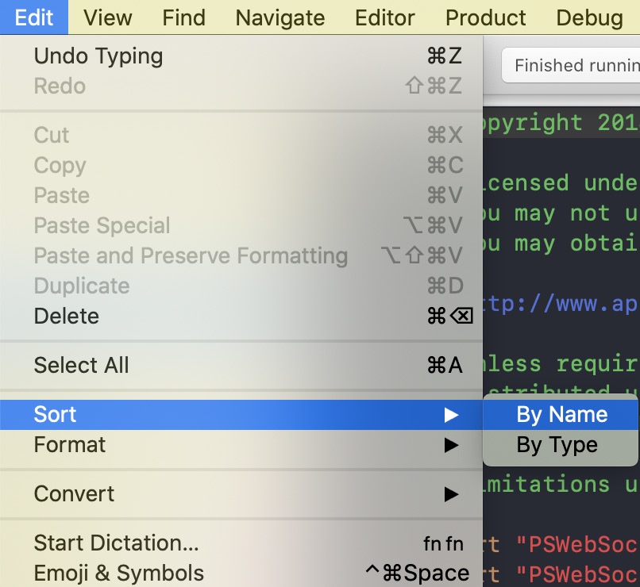Expand the Format submenu arrow
This screenshot has width=640, height=587.
pos(451,445)
